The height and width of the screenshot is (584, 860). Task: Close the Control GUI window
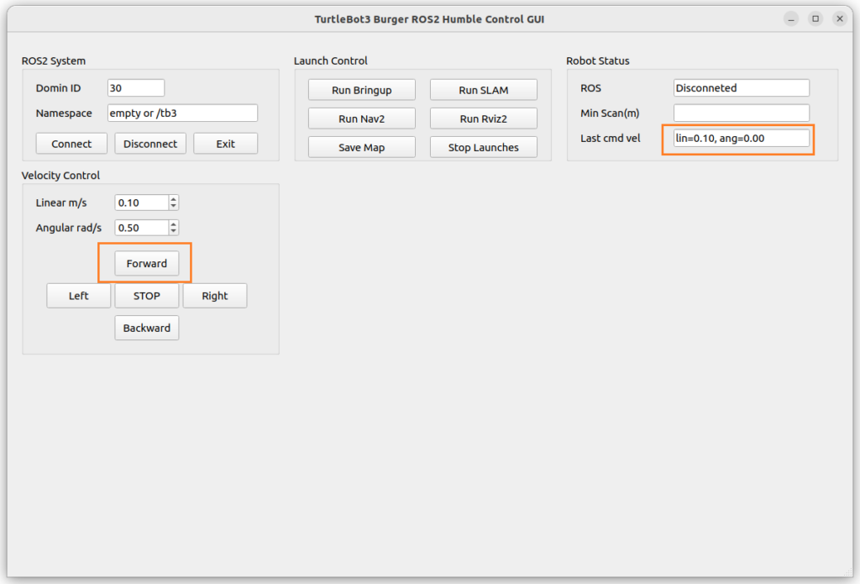point(840,19)
